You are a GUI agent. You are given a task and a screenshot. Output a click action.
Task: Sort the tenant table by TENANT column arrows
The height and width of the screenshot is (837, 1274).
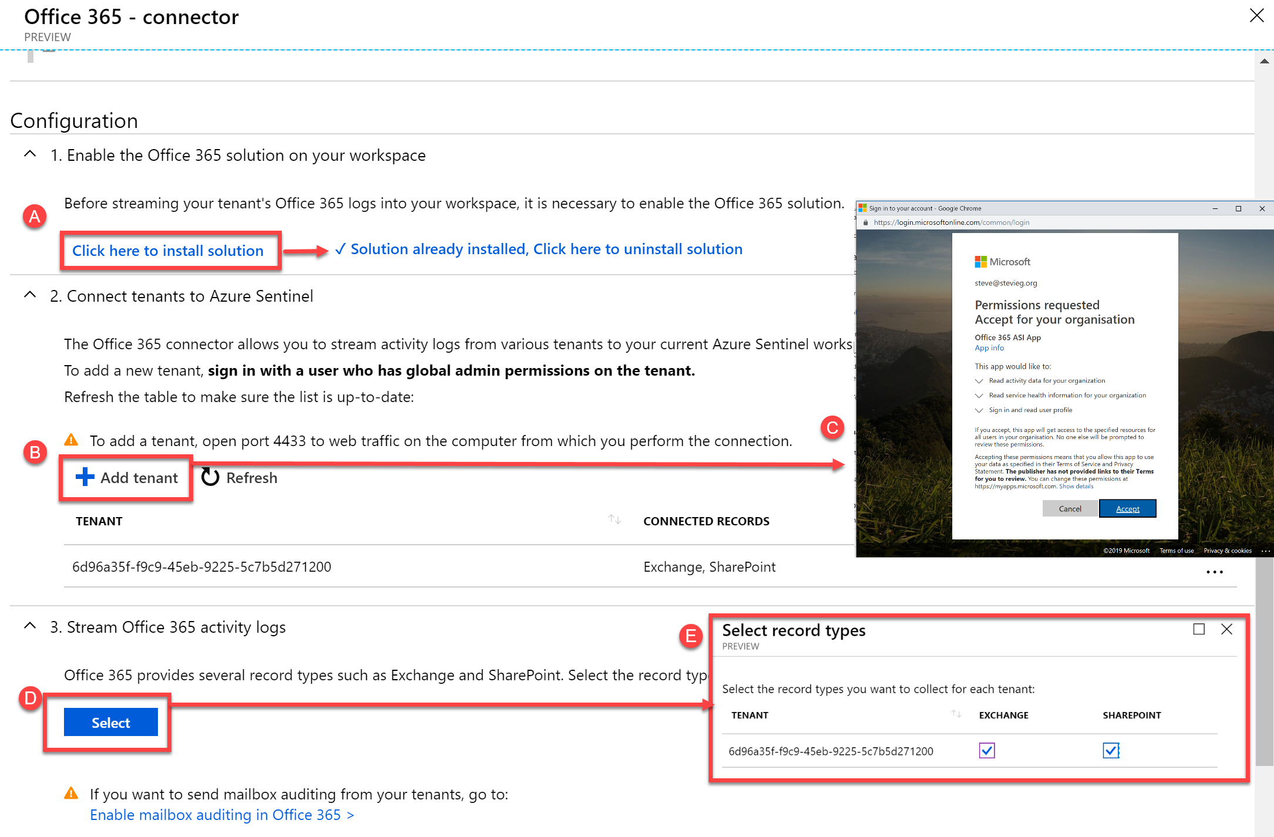tap(614, 519)
